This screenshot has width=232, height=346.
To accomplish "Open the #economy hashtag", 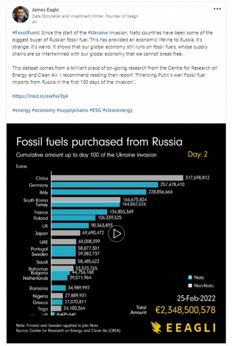I will pyautogui.click(x=43, y=110).
